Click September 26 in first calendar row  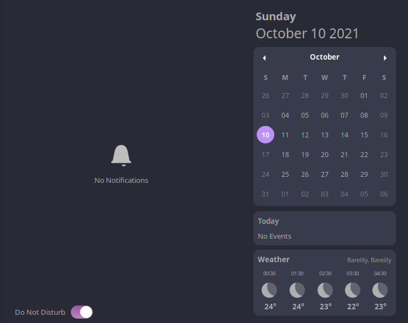click(x=265, y=96)
